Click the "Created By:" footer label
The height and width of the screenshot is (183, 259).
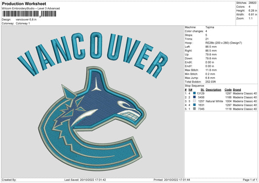point(9,180)
